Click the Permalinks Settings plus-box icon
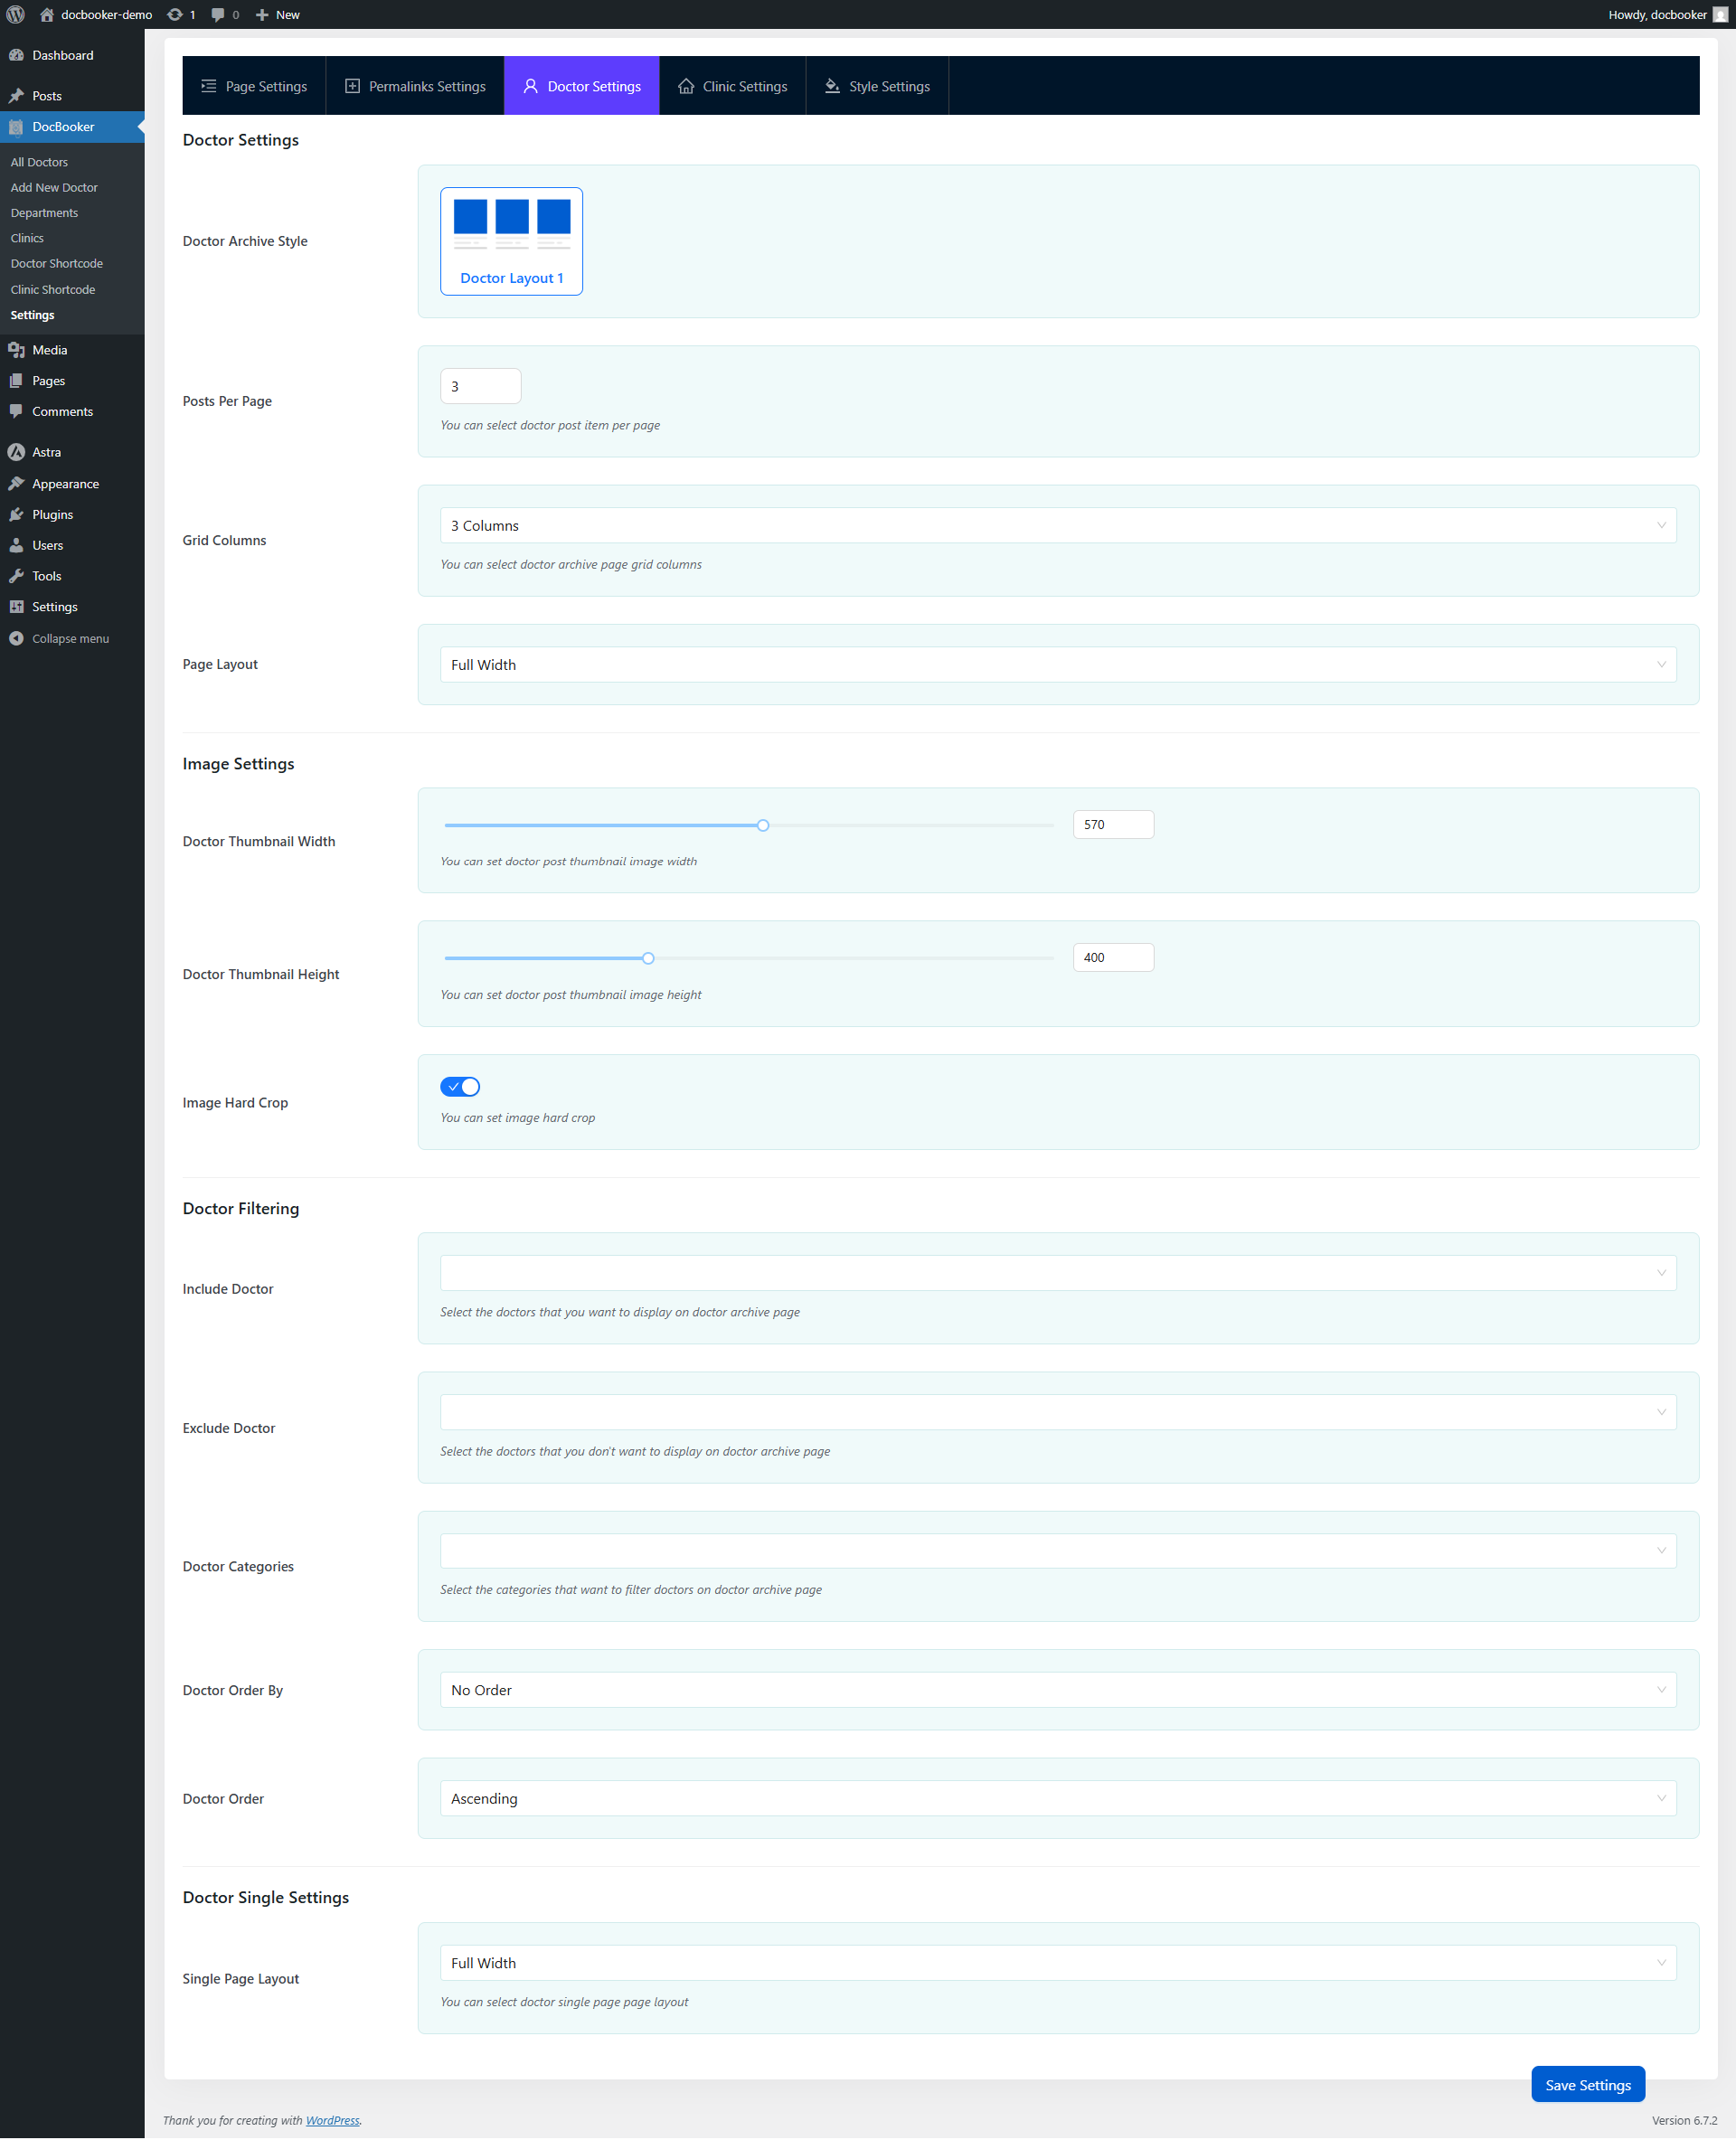 (352, 86)
